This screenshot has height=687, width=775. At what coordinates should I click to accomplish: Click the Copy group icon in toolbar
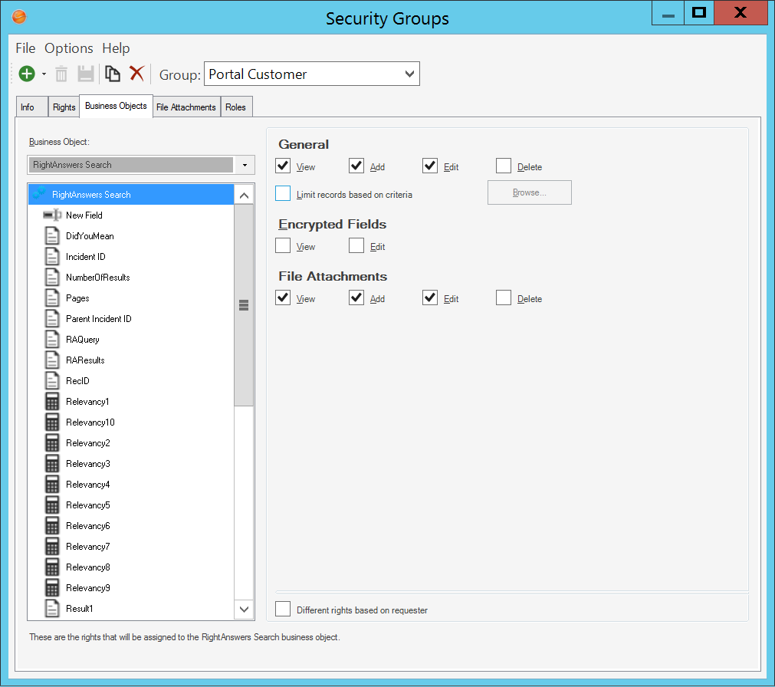113,74
